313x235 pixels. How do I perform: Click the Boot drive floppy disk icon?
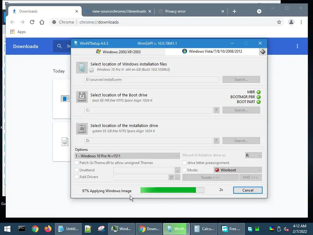[x=82, y=97]
